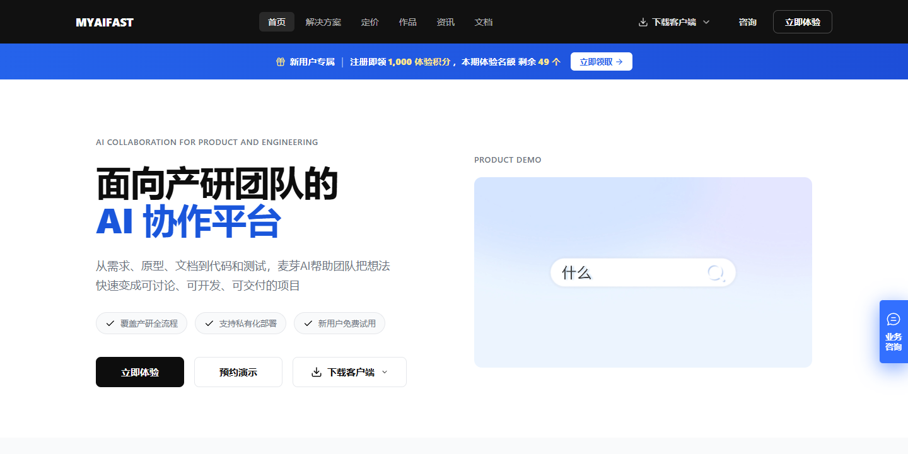Open the 解决方案 menu item
The height and width of the screenshot is (454, 908).
323,22
